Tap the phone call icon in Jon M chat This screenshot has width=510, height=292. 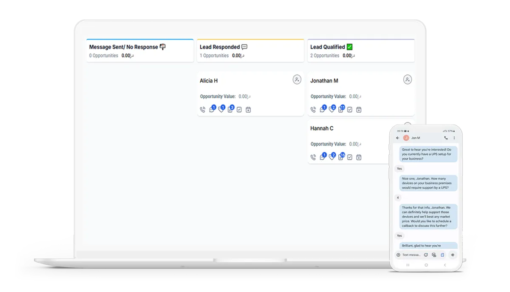[446, 138]
